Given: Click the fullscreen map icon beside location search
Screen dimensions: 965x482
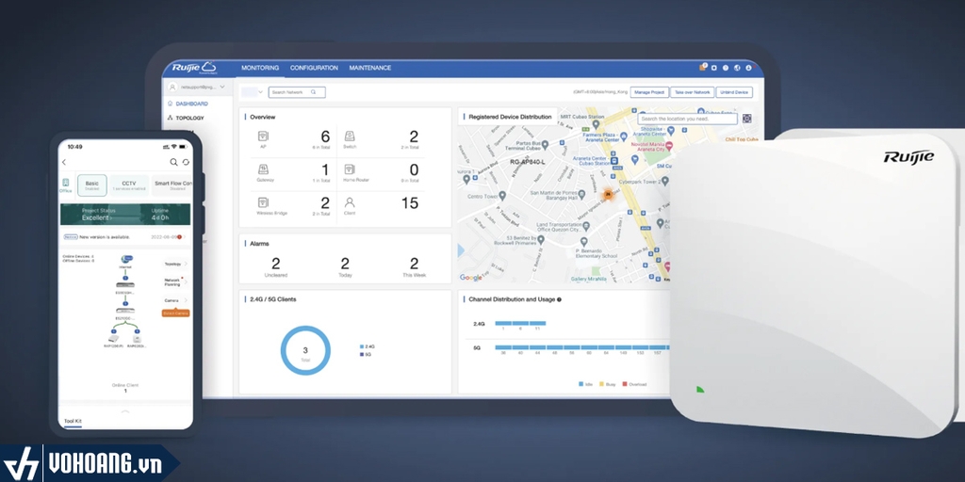Looking at the screenshot, I should tap(747, 119).
